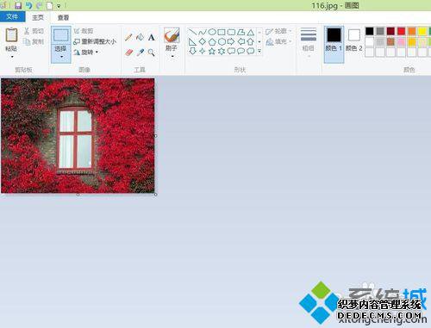Viewport: 431px width, 328px height.
Task: Select the Down arrow shape
Action: 192,51
